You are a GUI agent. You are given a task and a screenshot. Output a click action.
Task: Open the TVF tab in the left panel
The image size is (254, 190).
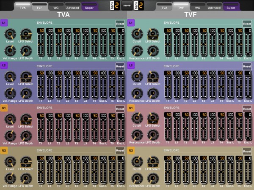pos(39,7)
